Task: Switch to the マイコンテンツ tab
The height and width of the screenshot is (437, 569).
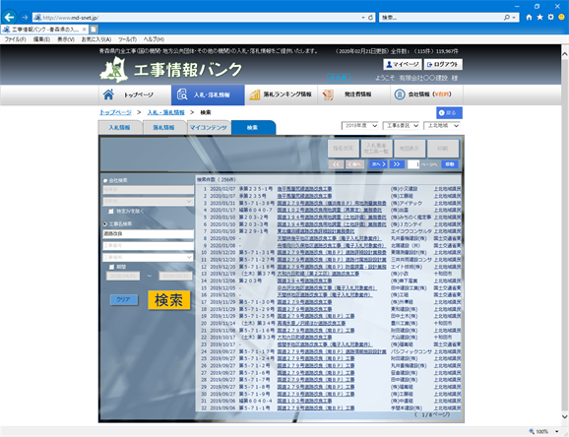Action: (209, 127)
